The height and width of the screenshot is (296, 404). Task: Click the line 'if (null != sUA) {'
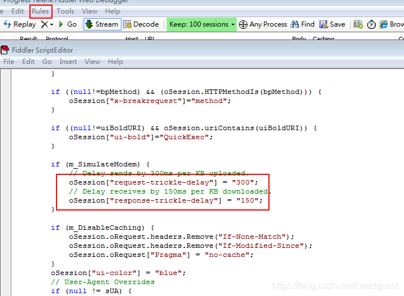point(91,291)
